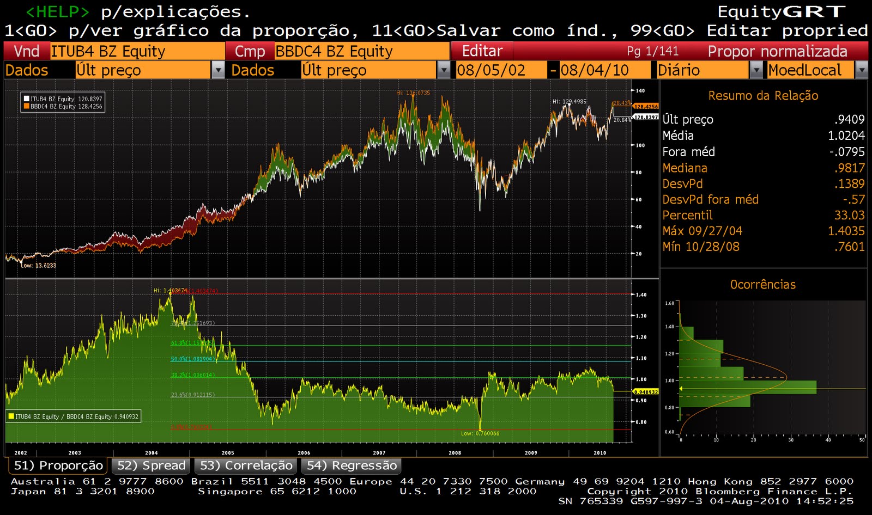Click the 0.940932 current ratio tag
The image size is (872, 515).
[646, 392]
